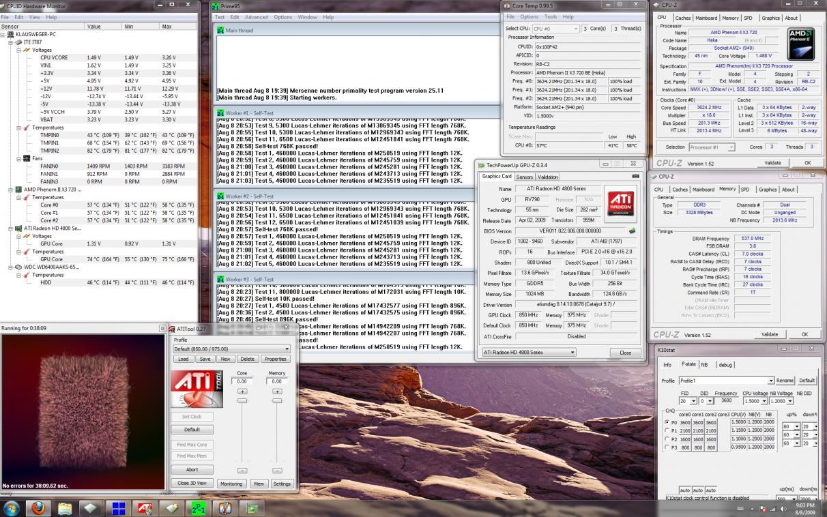Switch to the GPU-Z Validation tab
827x517 pixels.
[548, 177]
